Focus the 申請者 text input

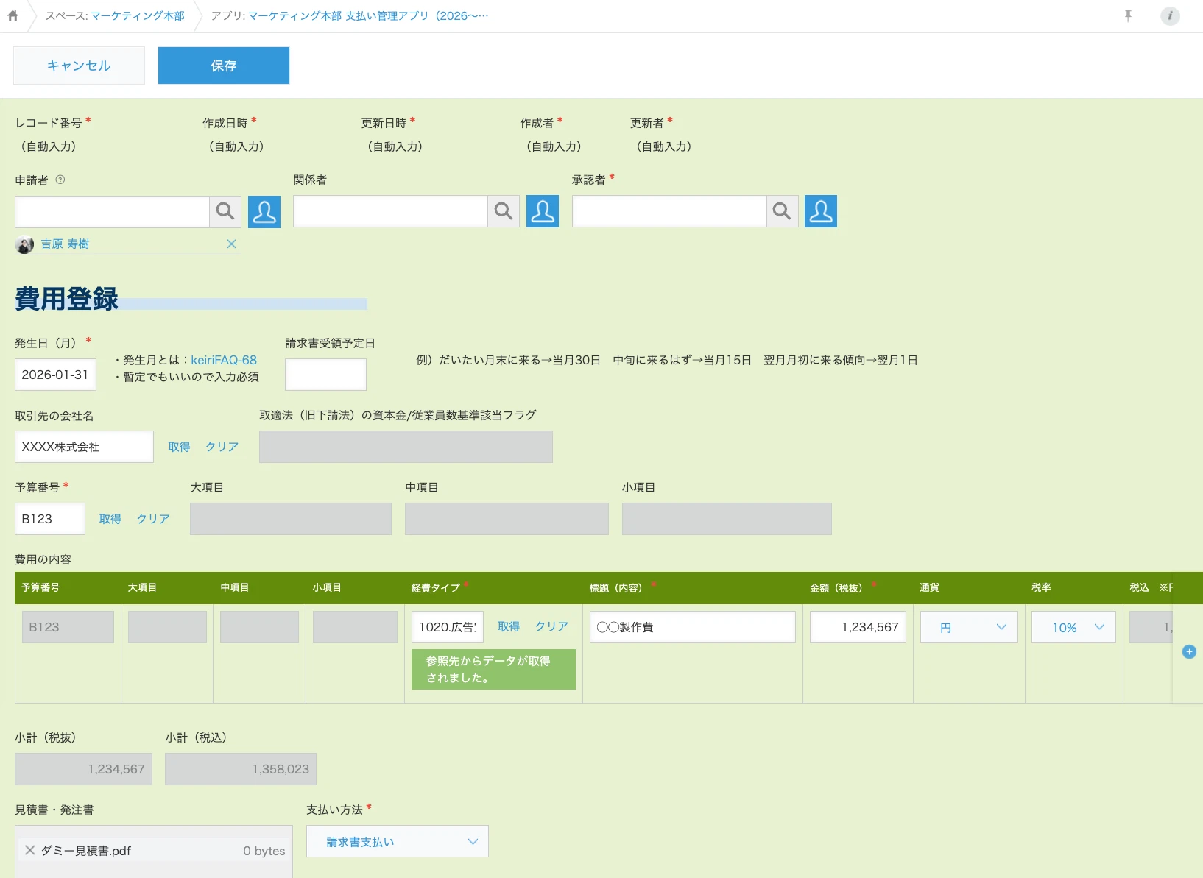(113, 211)
